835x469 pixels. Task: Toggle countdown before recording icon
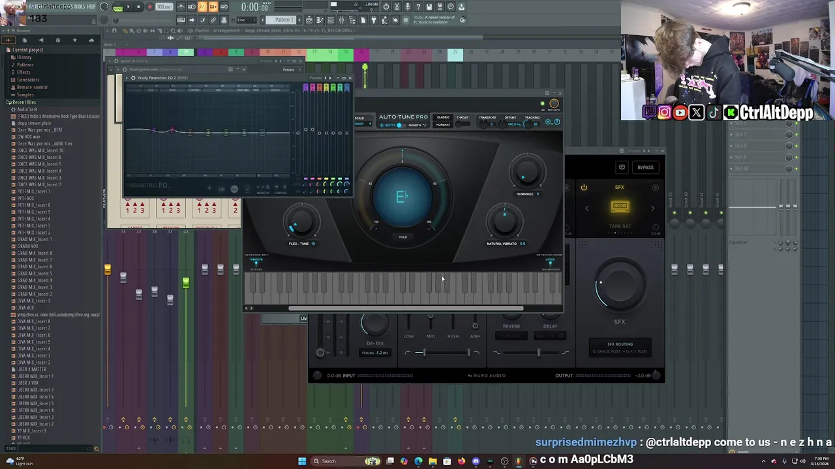click(202, 7)
